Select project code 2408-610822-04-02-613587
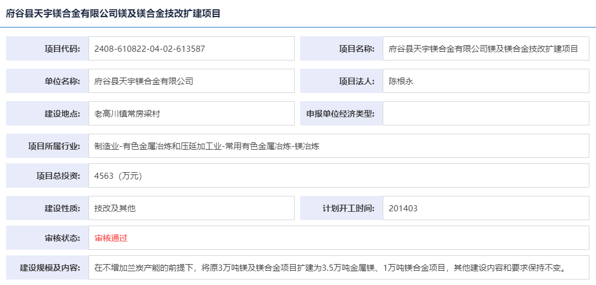The width and height of the screenshot is (596, 285). (150, 49)
